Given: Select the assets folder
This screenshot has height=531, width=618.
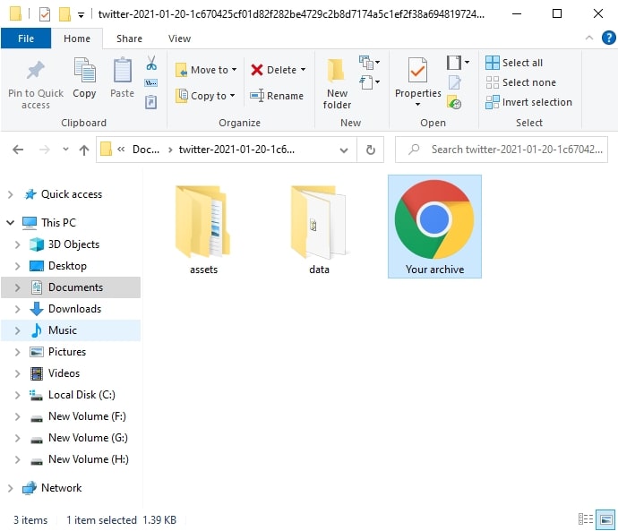Looking at the screenshot, I should (x=203, y=229).
